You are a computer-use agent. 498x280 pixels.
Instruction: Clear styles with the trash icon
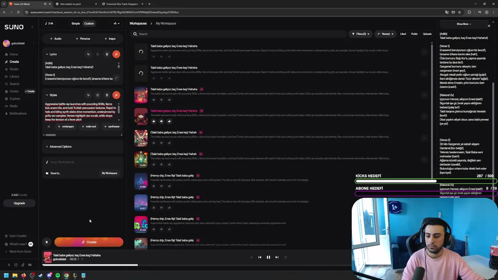click(x=107, y=95)
